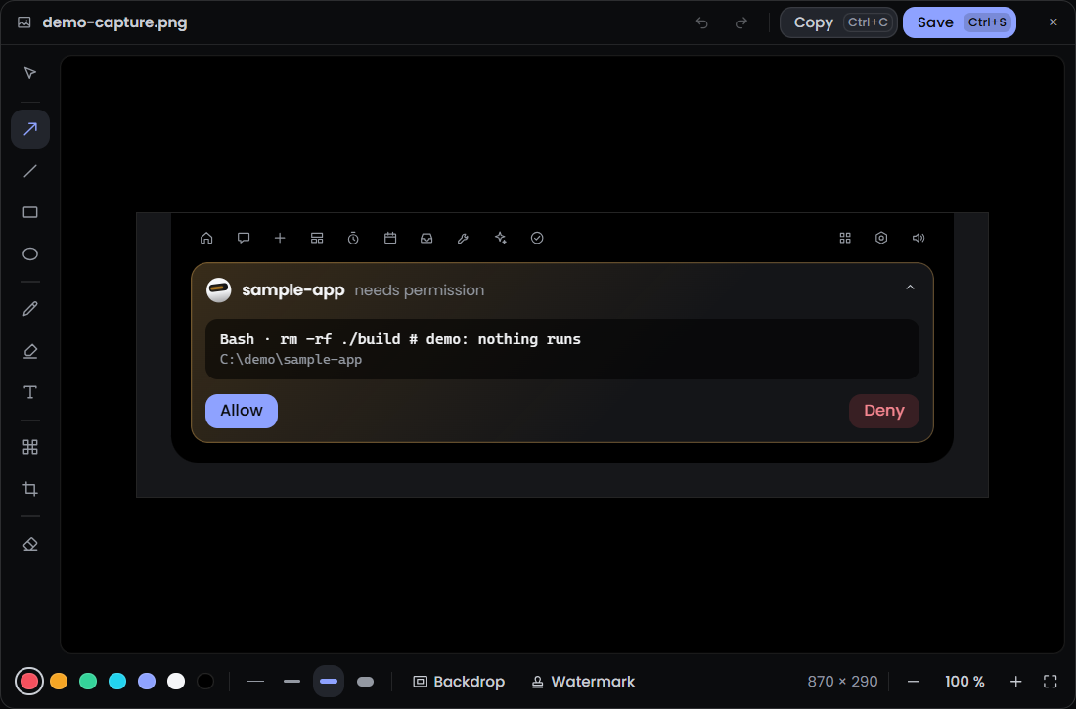The height and width of the screenshot is (709, 1076).
Task: Zoom out with the minus button
Action: 913,682
